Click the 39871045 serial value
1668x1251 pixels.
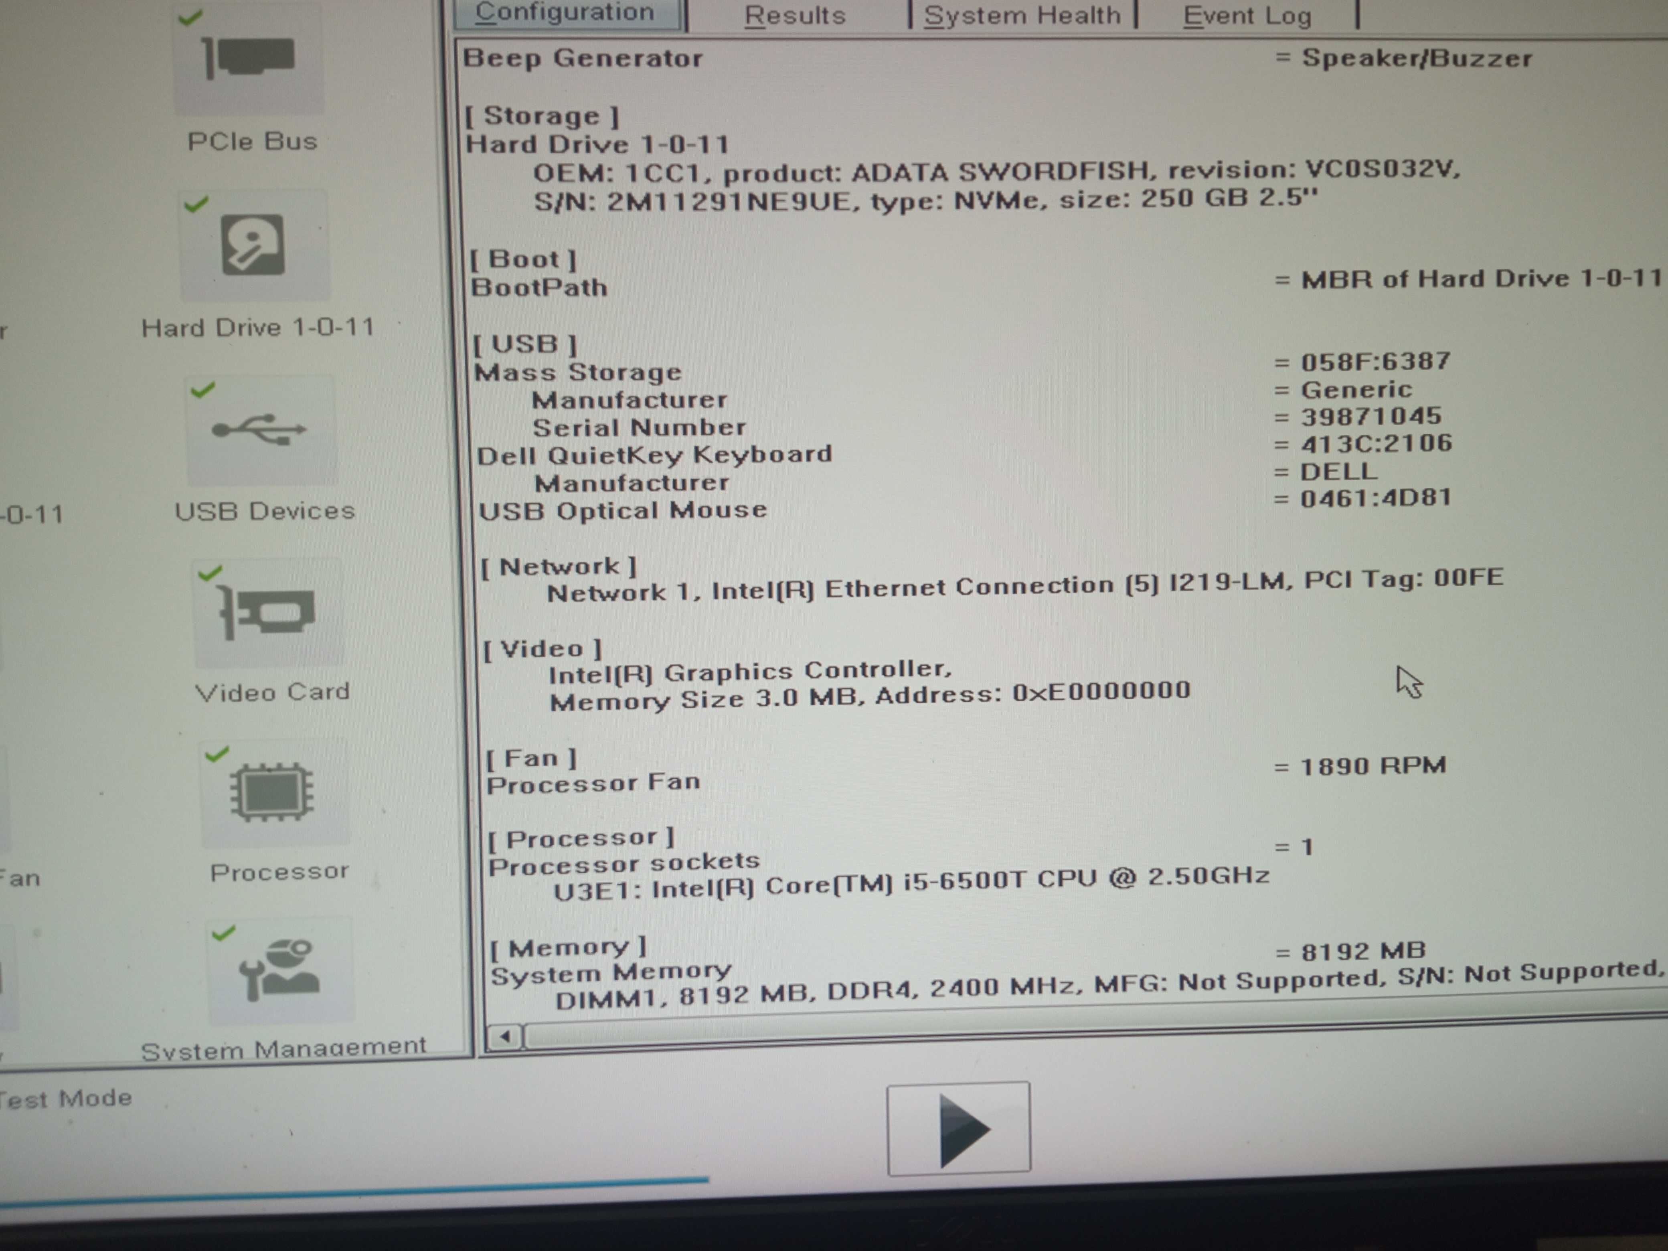coord(1371,416)
